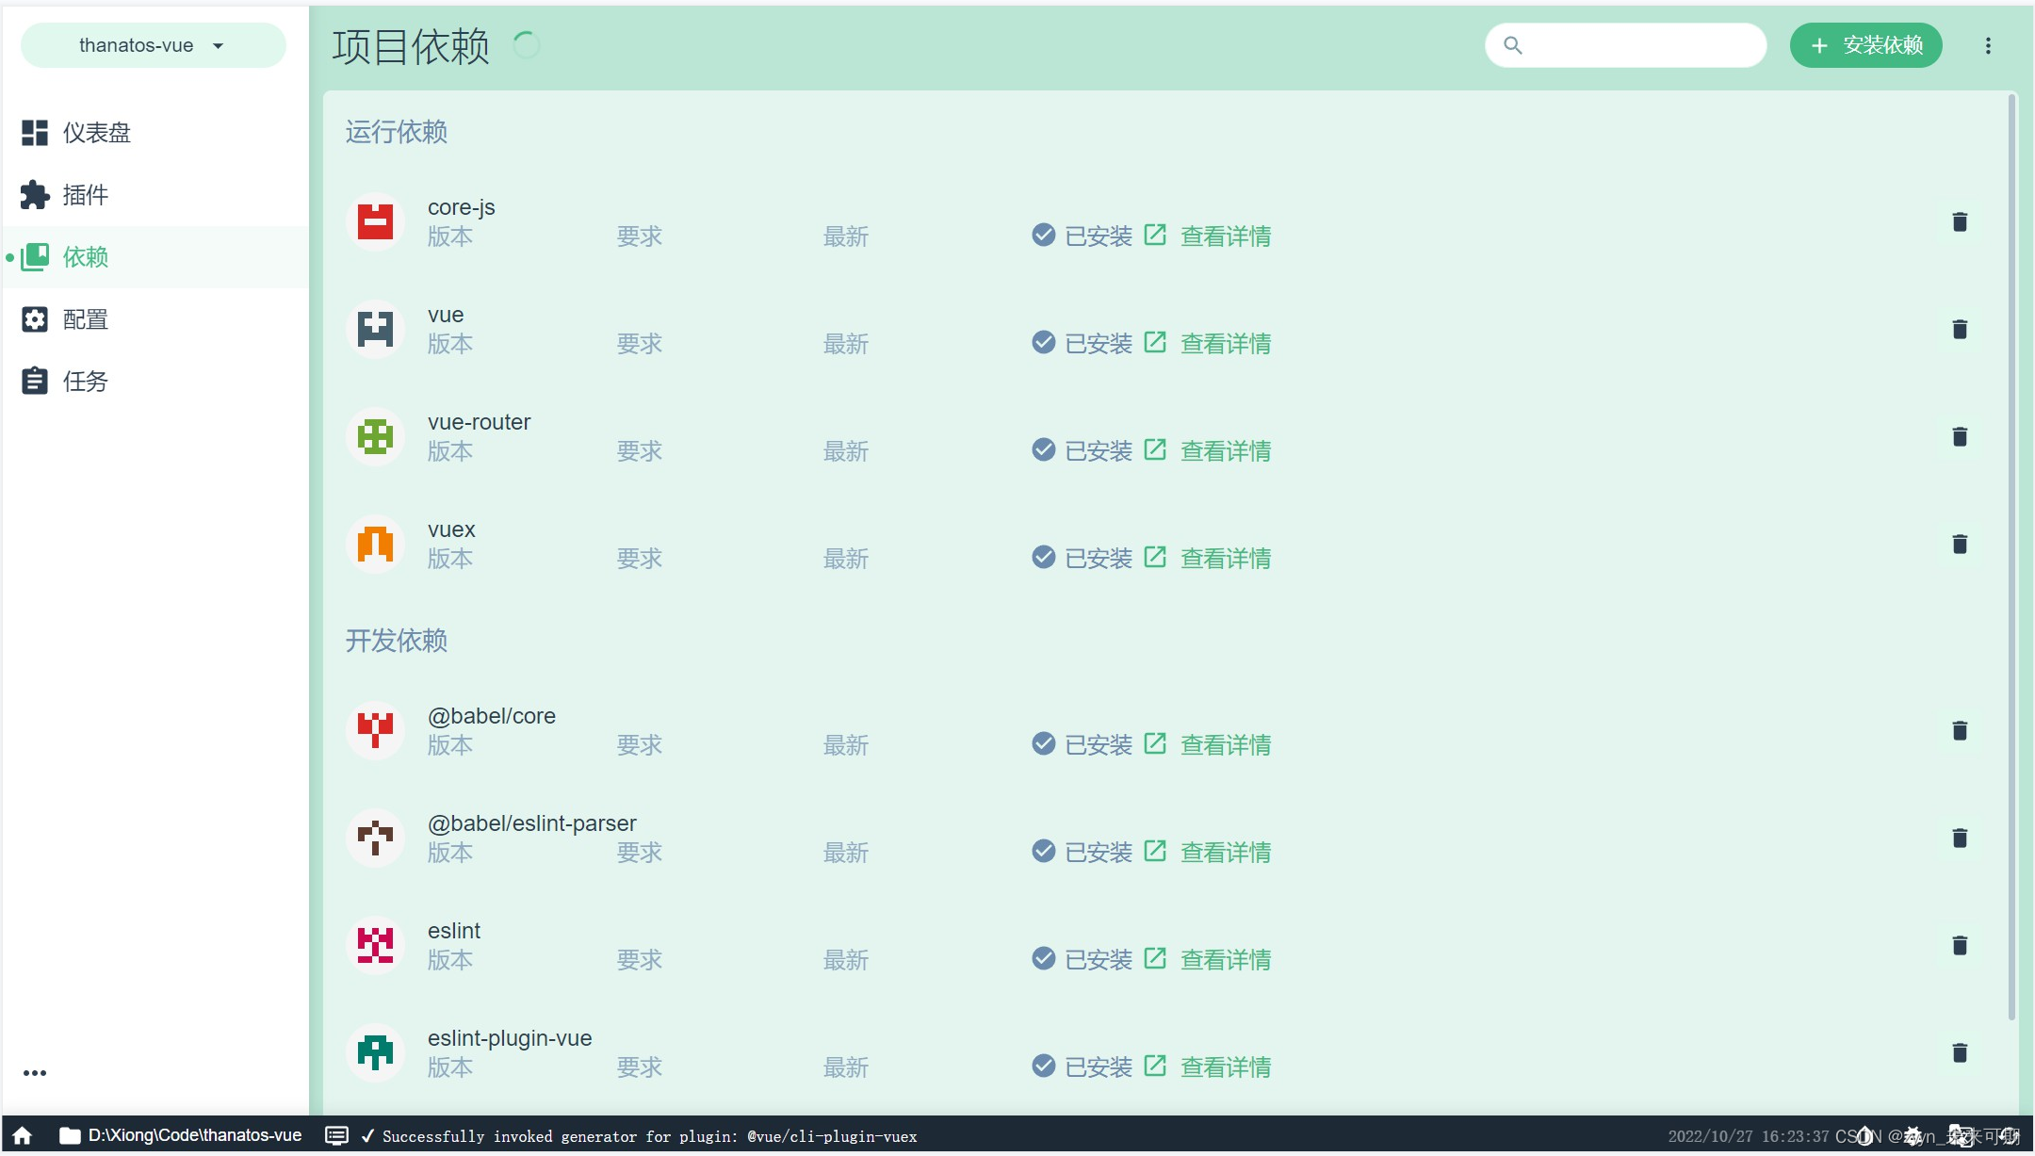Open the 任务 tasks page
This screenshot has width=2035, height=1156.
pyautogui.click(x=155, y=382)
